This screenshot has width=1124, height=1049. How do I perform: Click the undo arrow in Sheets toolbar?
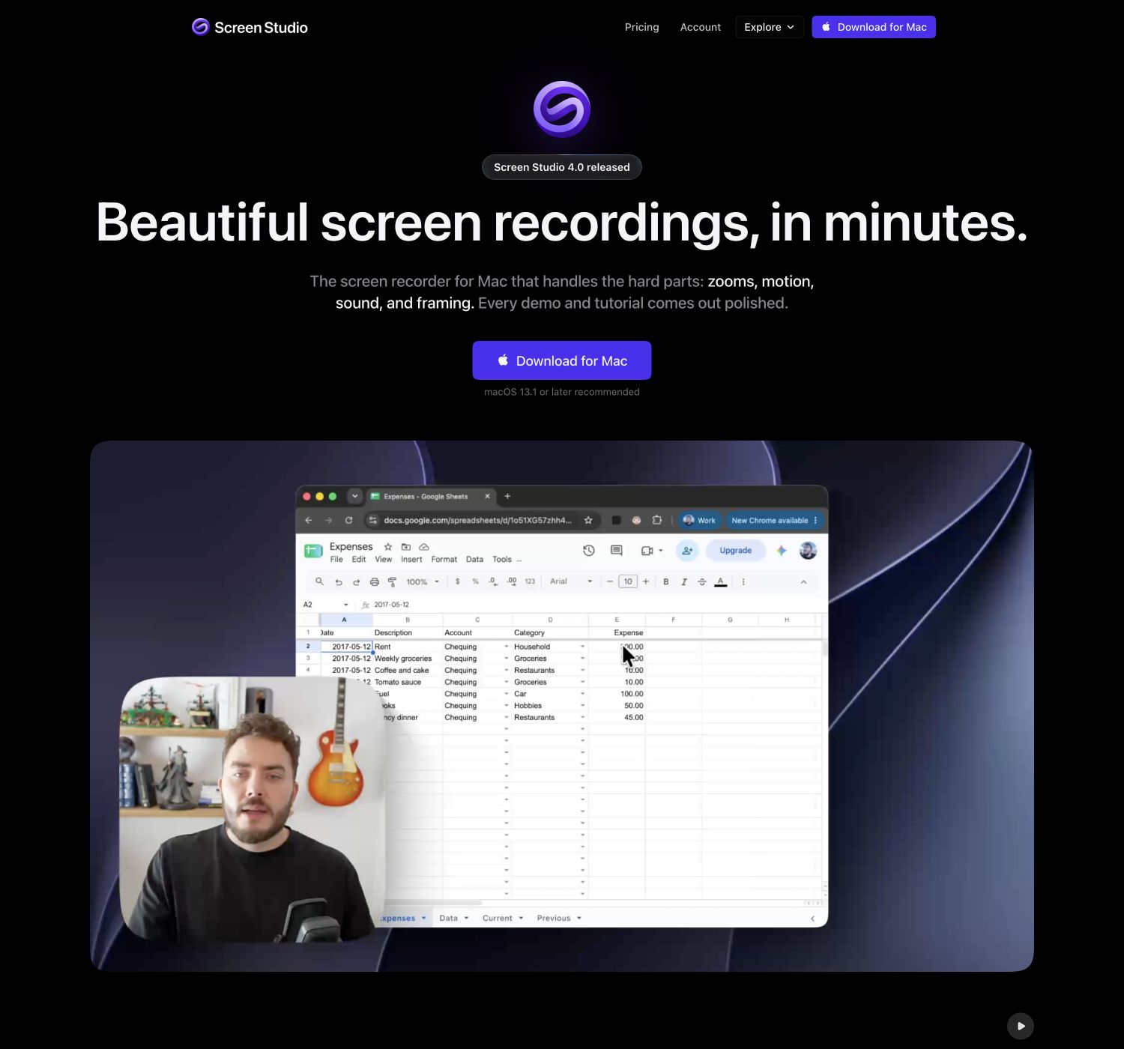339,582
